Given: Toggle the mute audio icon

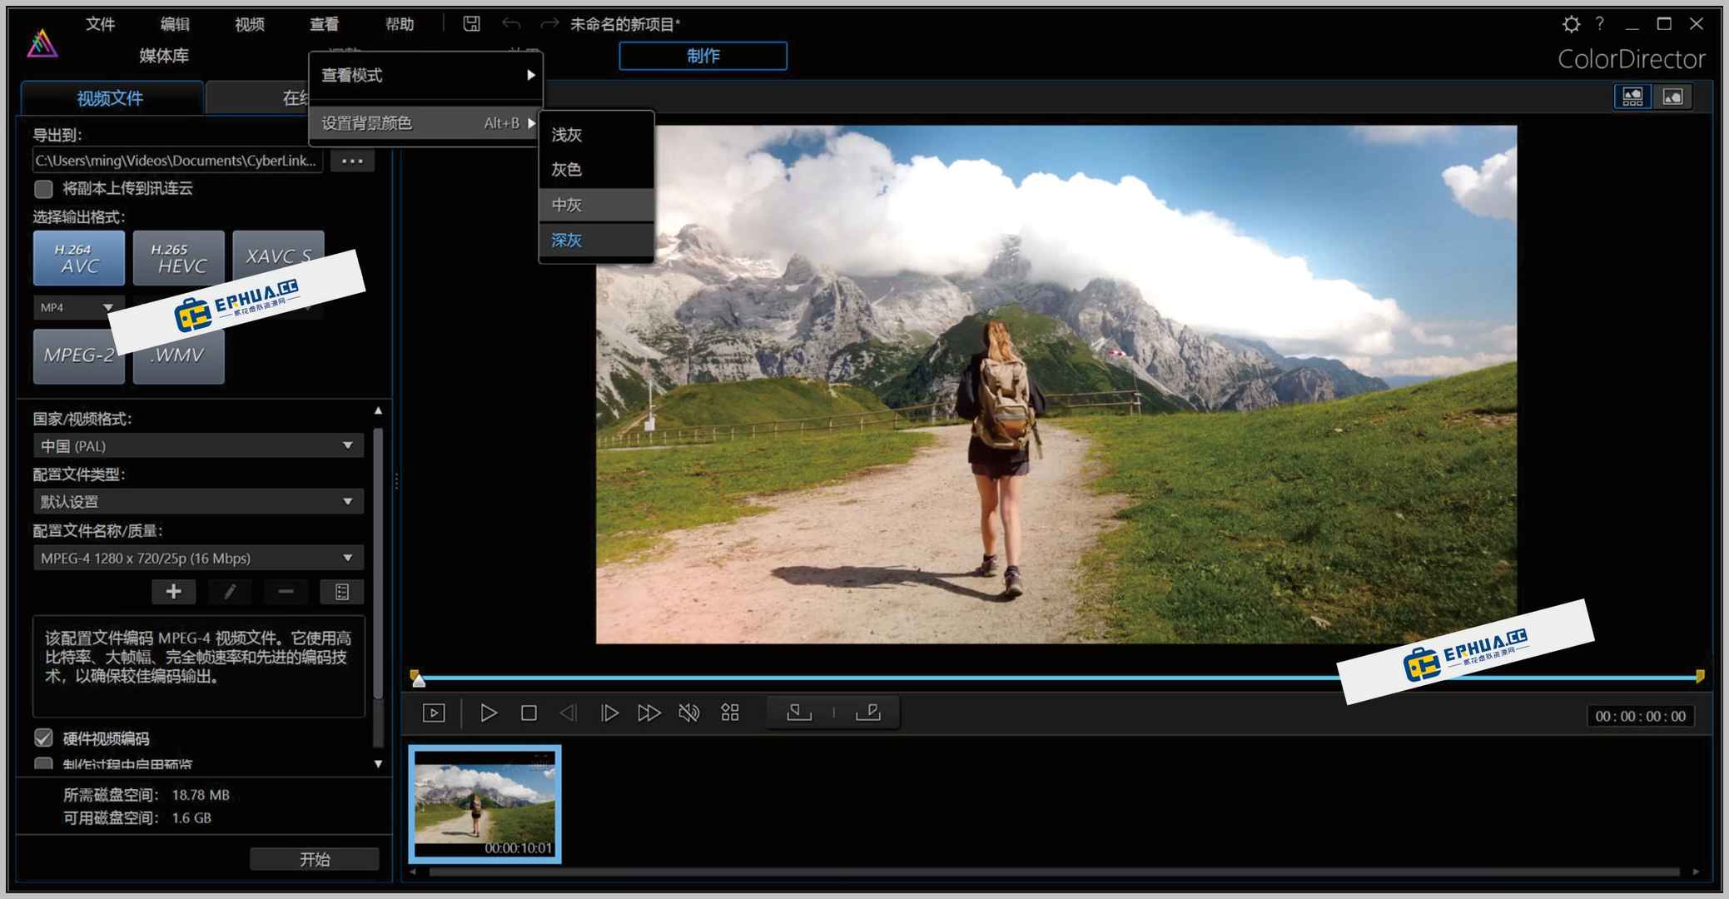Looking at the screenshot, I should (688, 713).
